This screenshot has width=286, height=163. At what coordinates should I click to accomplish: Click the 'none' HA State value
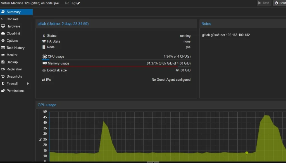(187, 41)
